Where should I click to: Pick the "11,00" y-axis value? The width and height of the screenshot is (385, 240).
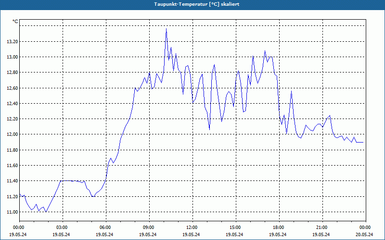[13, 212]
